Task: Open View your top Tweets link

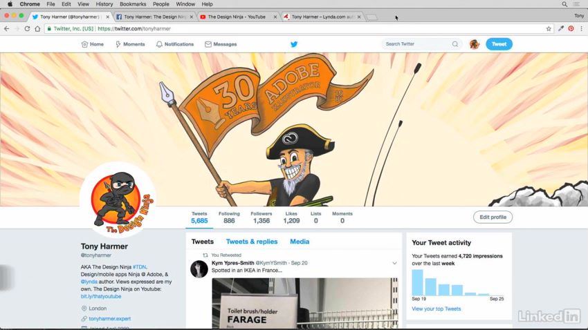Action: 436,309
